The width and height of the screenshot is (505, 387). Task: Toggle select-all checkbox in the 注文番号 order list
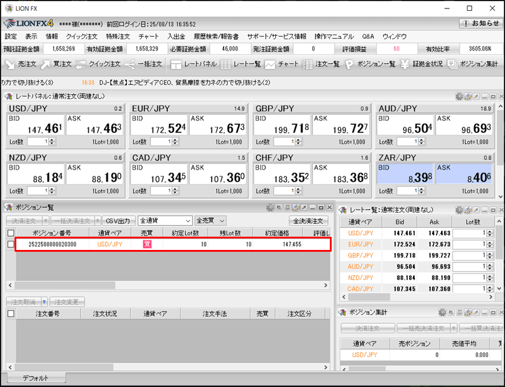[10, 314]
